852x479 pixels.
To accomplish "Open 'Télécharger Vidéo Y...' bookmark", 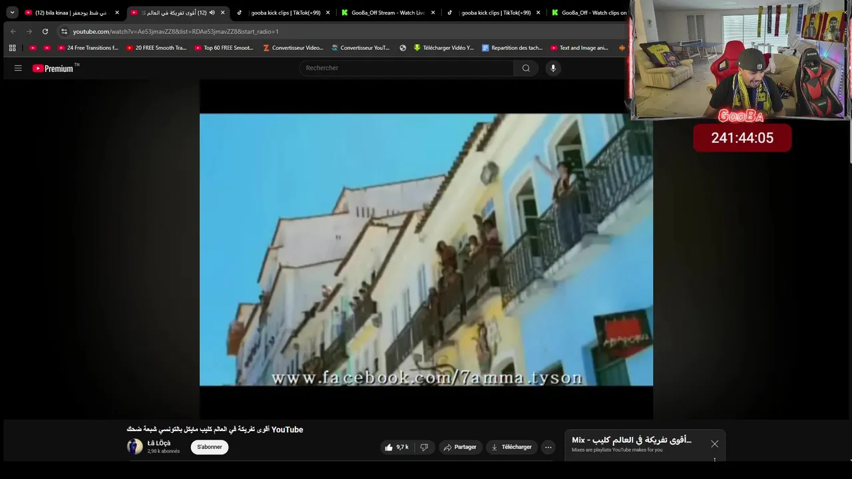I will [444, 48].
